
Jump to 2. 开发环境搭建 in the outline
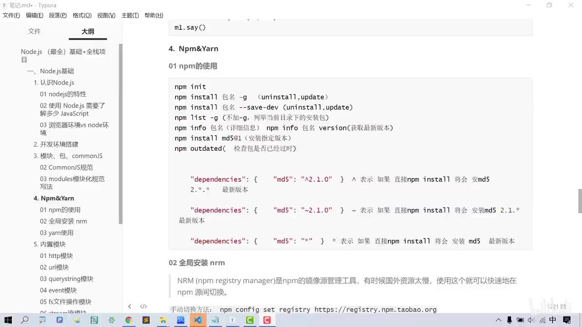click(x=56, y=144)
